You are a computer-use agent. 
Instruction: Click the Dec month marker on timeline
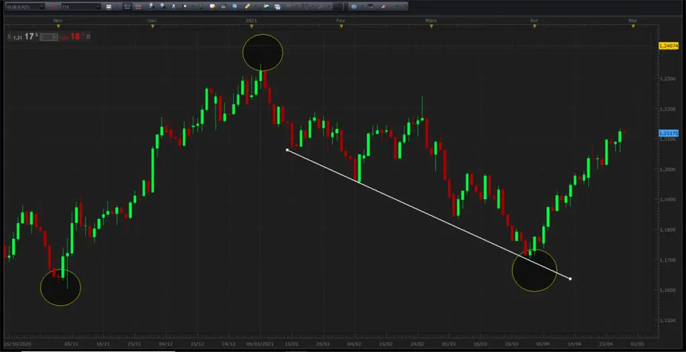[152, 21]
